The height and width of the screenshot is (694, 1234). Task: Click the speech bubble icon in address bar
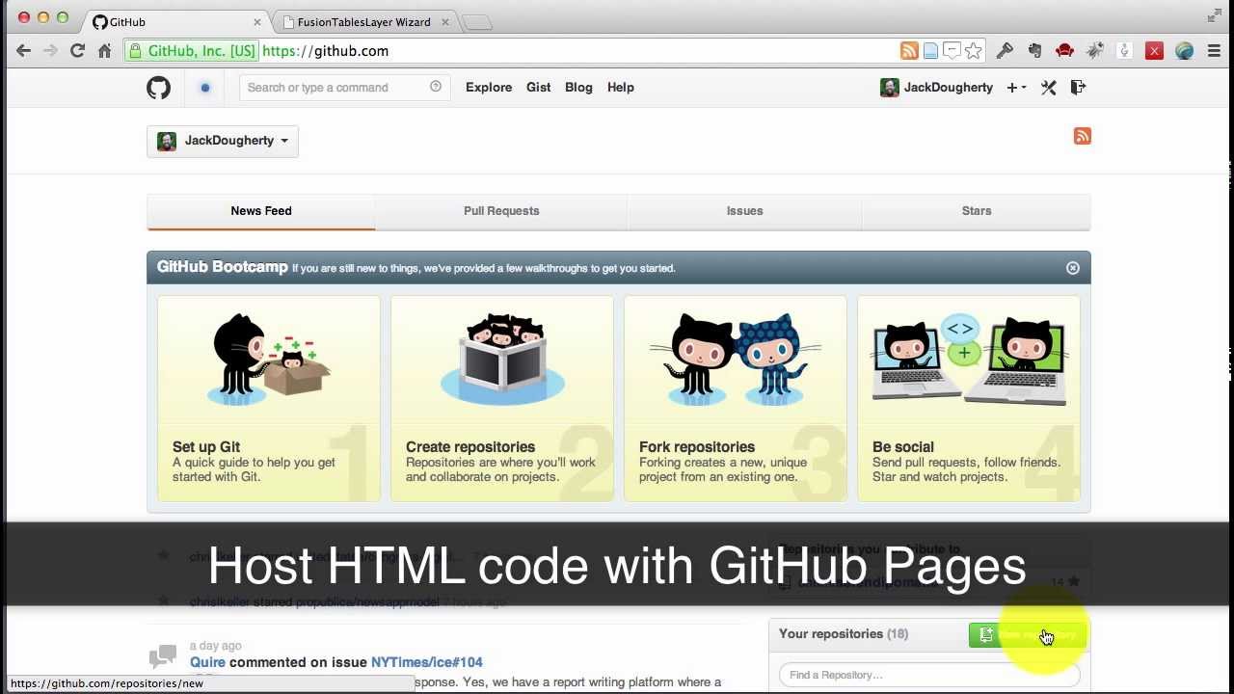(x=952, y=51)
